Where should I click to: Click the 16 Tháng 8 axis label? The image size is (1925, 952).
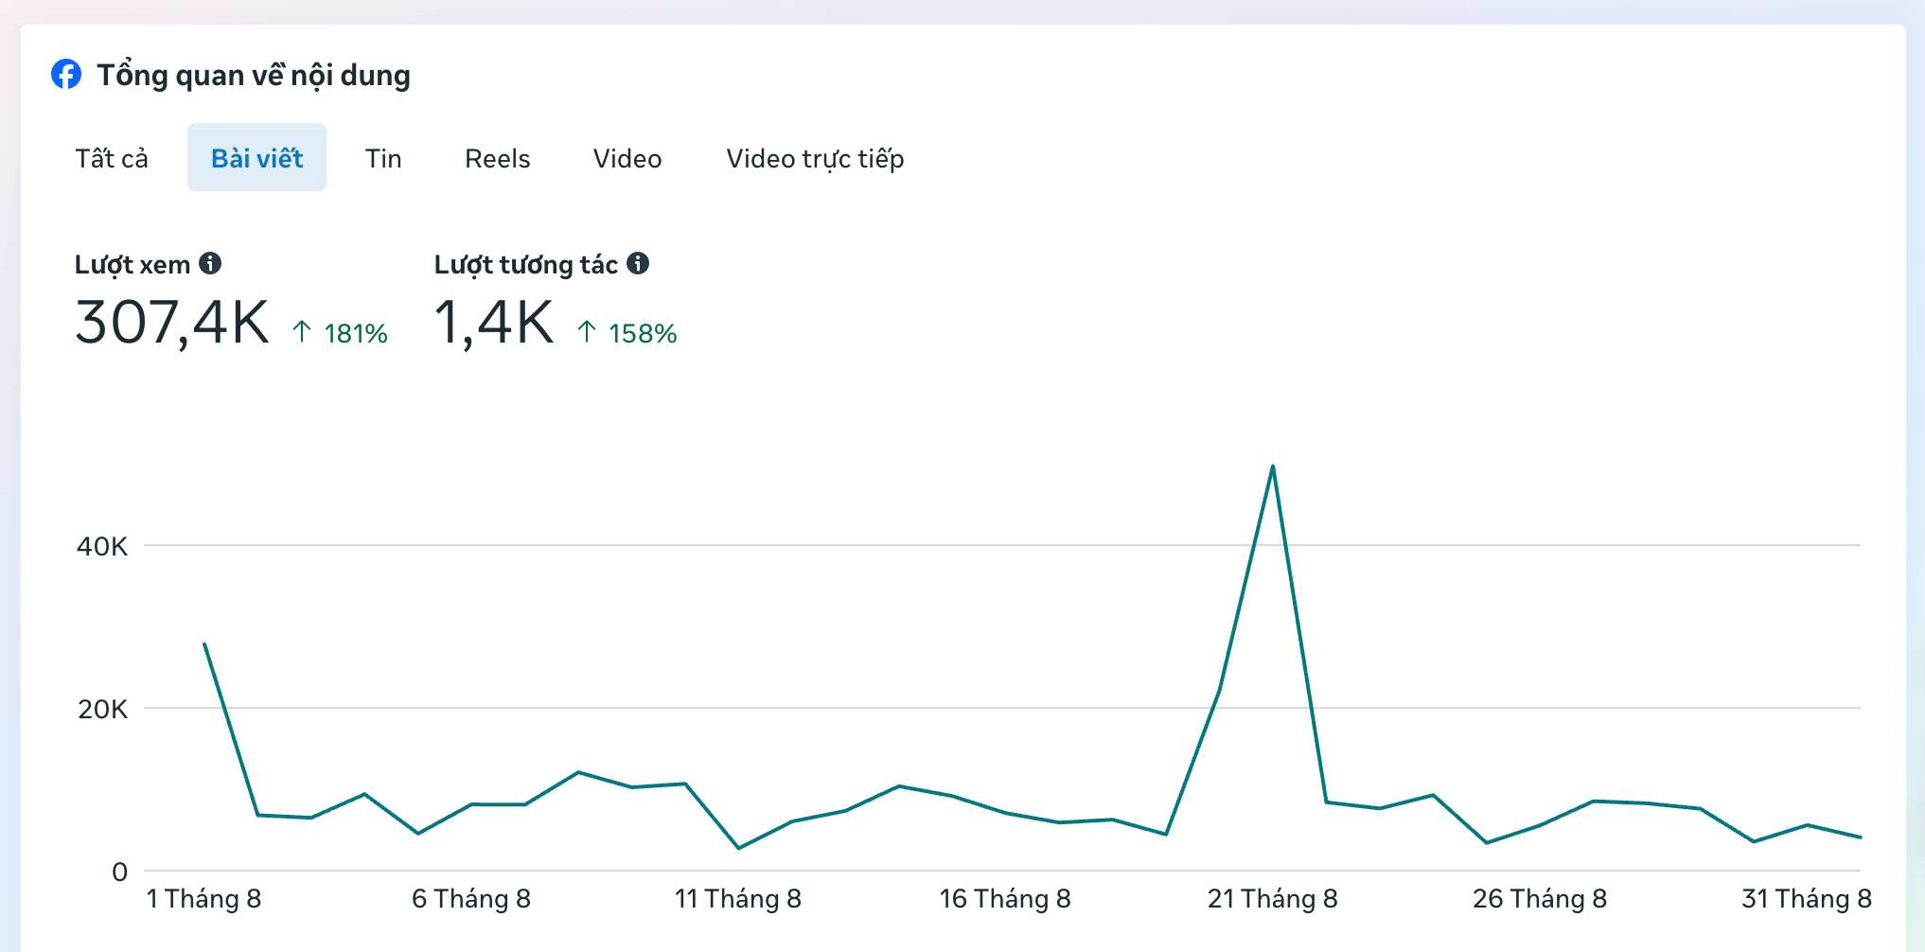tap(1005, 898)
